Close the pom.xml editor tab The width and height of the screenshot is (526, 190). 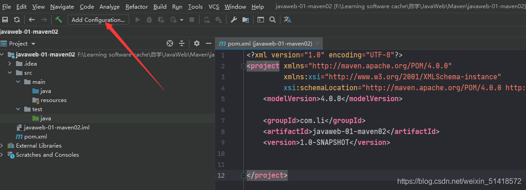(318, 43)
